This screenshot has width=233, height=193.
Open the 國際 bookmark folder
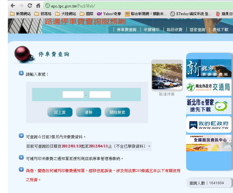(x=86, y=14)
